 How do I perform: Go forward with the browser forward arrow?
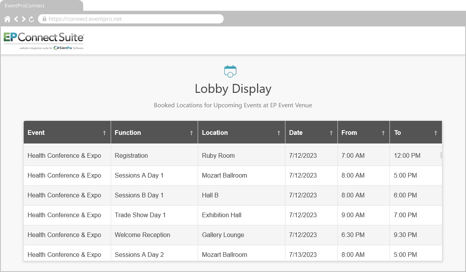tap(24, 19)
